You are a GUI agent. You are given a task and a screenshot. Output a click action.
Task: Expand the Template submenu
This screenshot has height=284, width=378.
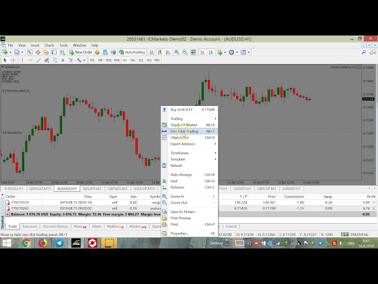point(178,159)
